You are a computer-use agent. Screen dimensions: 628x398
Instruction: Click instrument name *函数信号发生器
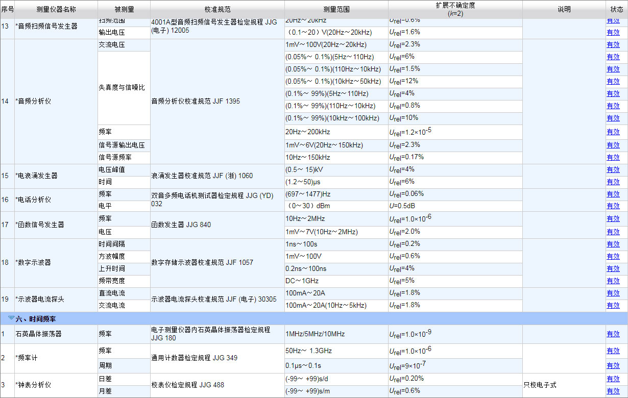point(40,225)
